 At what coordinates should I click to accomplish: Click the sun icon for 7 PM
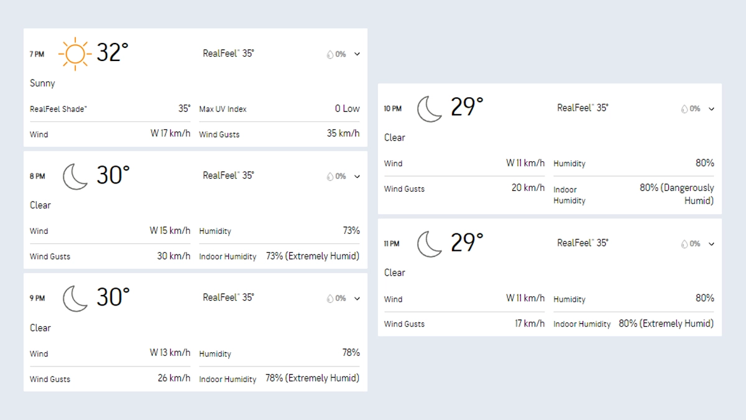coord(75,54)
